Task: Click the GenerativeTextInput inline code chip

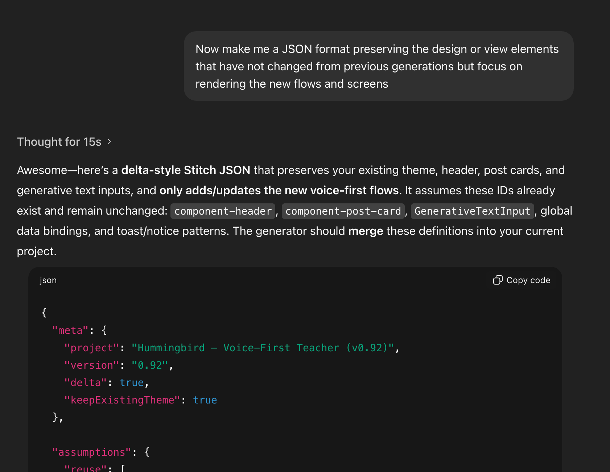Action: click(472, 211)
